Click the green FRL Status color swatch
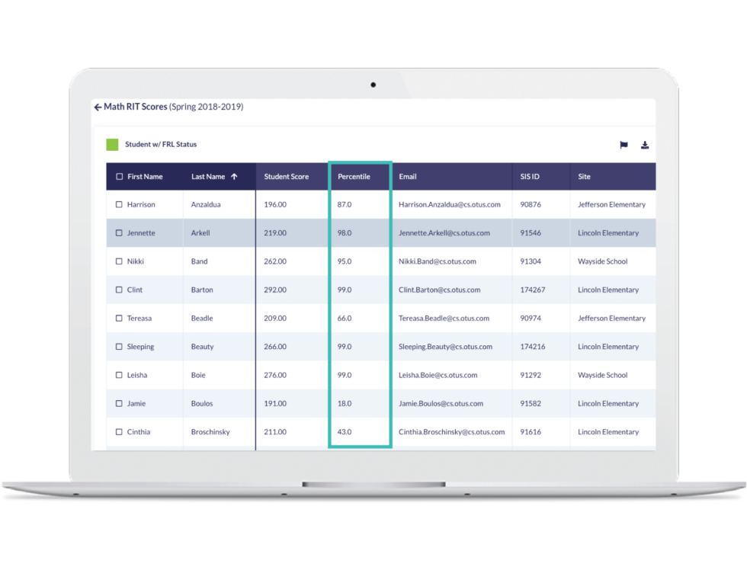Screen dimensions: 747x570 pyautogui.click(x=112, y=145)
